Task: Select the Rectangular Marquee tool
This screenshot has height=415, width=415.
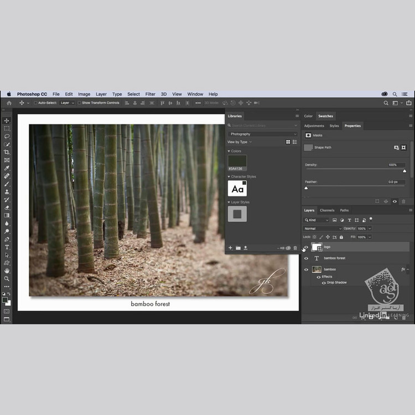Action: (7, 128)
